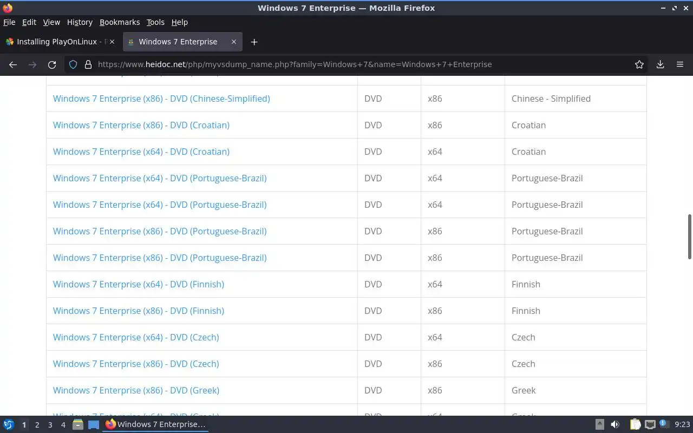Screen dimensions: 693x433
Task: Open the Bookmarks menu
Action: pos(120,22)
